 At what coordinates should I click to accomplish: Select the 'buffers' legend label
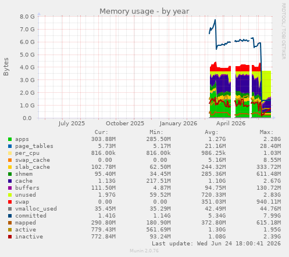[x=27, y=188]
